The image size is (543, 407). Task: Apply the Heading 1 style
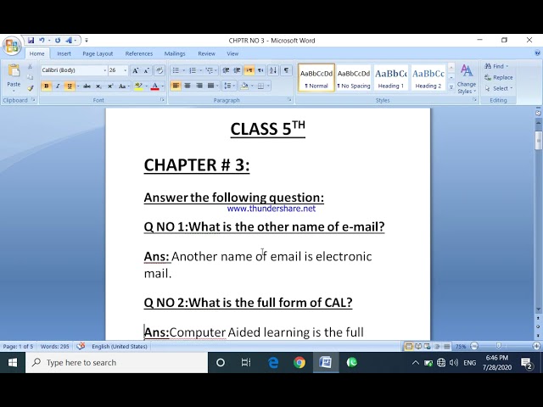[391, 78]
